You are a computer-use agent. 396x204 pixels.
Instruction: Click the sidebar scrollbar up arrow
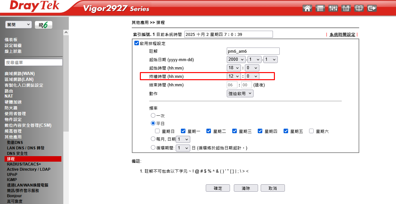pyautogui.click(x=66, y=33)
